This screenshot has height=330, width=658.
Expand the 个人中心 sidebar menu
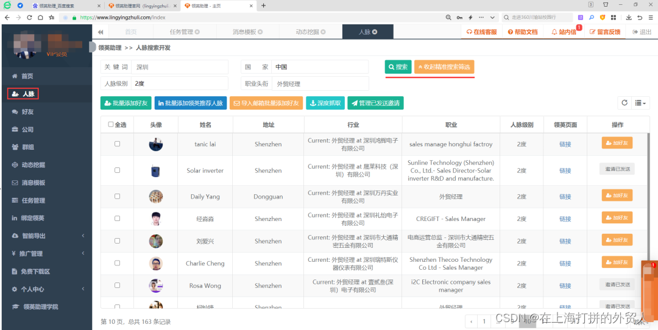coord(46,289)
